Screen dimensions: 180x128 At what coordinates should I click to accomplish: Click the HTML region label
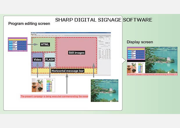click(45, 44)
